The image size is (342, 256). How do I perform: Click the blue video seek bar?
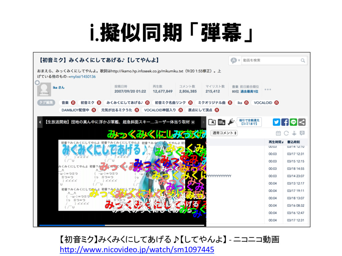click(x=122, y=225)
